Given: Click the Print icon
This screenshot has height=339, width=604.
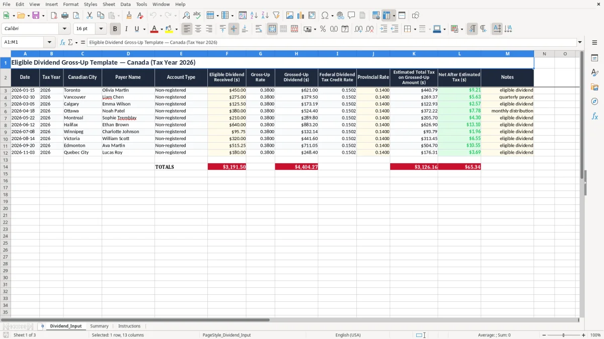Looking at the screenshot, I should click(x=65, y=16).
